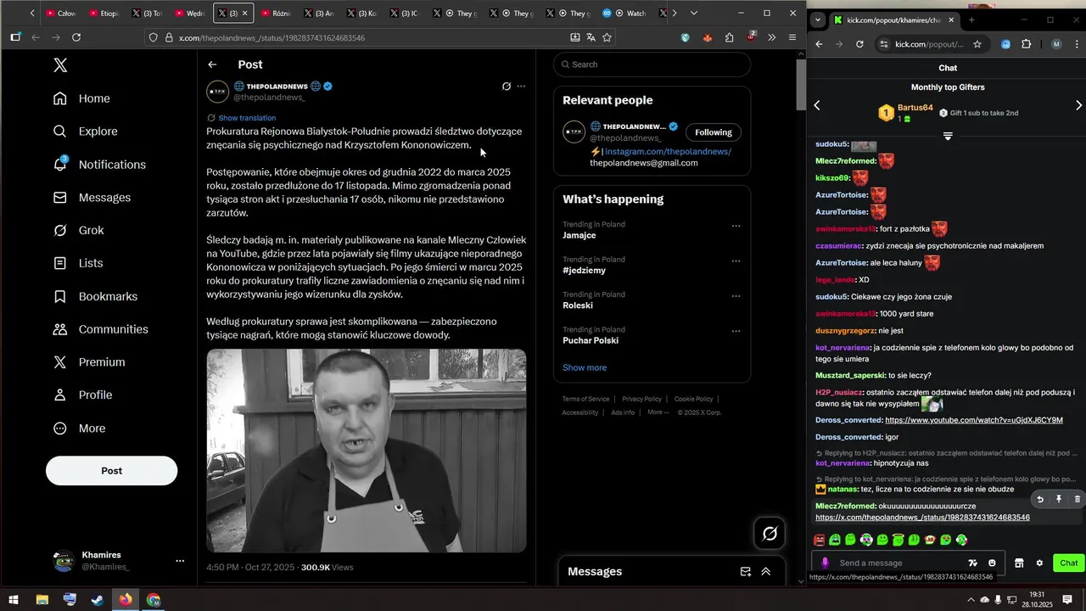This screenshot has width=1086, height=611.
Task: Open Kick chat shop icon
Action: pos(1020,563)
